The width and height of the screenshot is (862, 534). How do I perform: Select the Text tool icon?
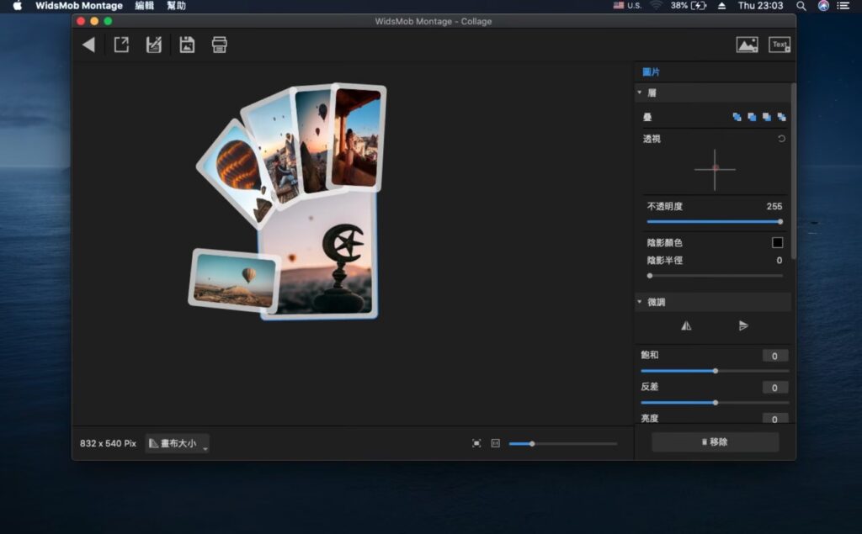[x=780, y=44]
